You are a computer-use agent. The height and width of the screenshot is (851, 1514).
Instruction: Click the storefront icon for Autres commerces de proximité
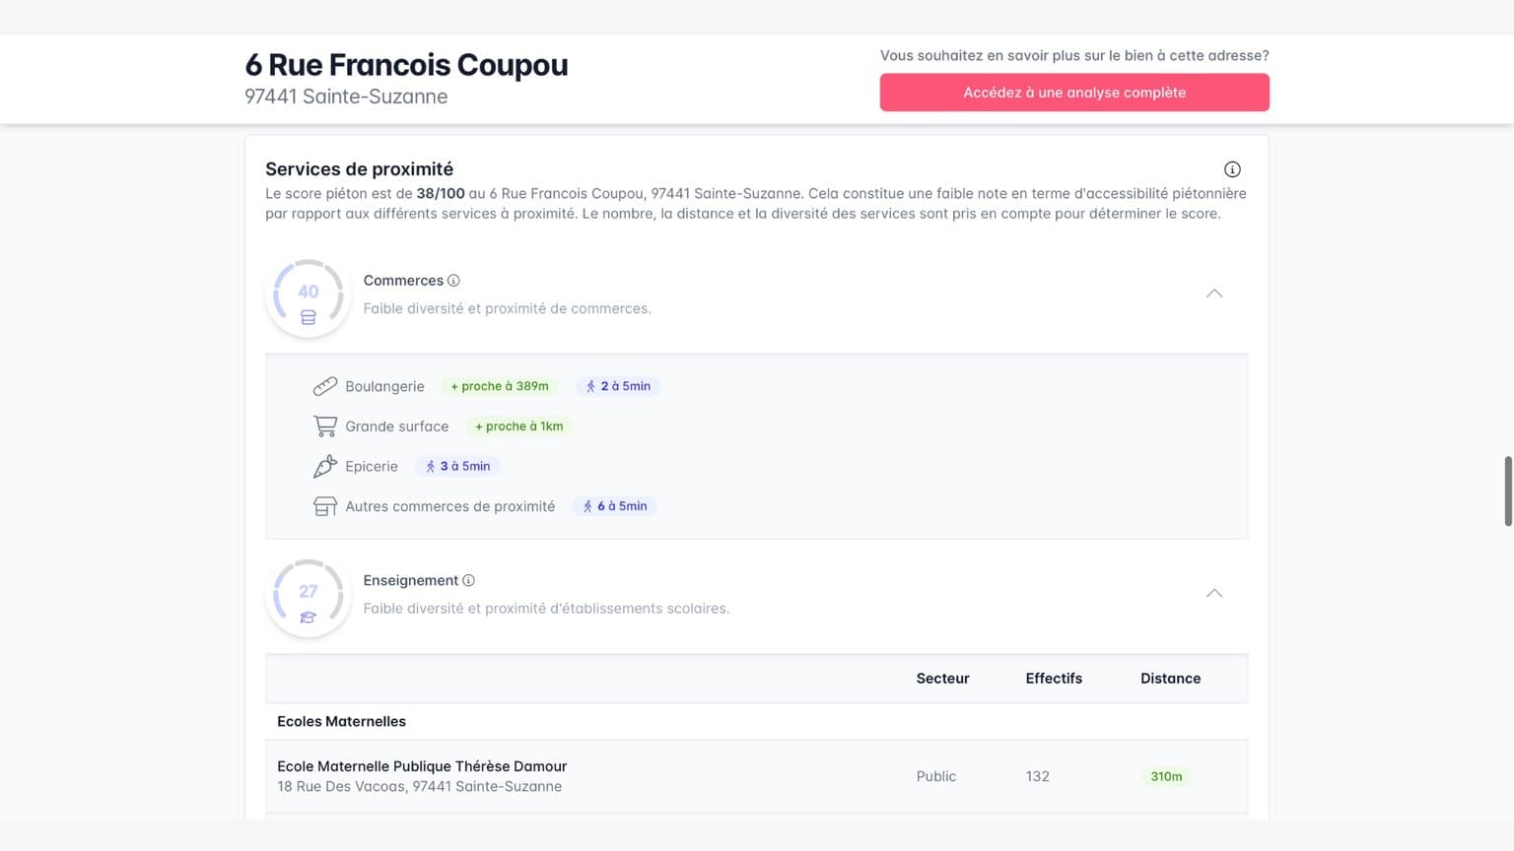point(325,505)
